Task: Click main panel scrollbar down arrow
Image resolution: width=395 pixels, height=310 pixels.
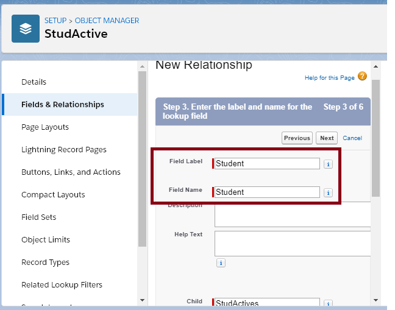Action: tap(375, 300)
